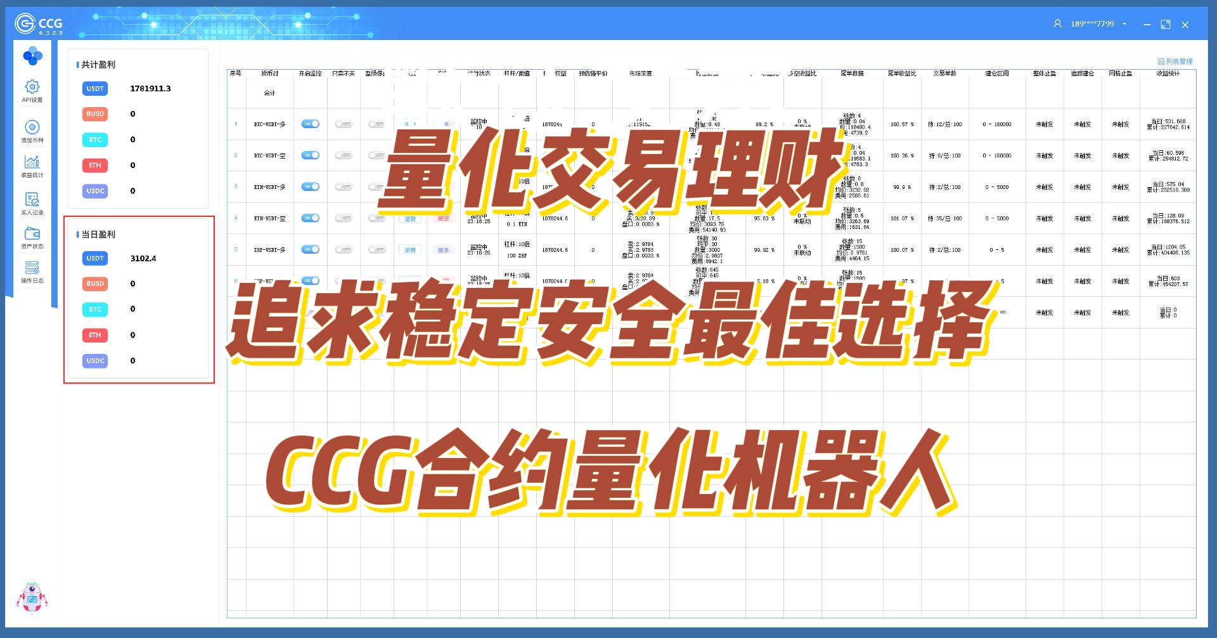The height and width of the screenshot is (638, 1217).
Task: Click the 市场深度 column header
Action: point(641,74)
